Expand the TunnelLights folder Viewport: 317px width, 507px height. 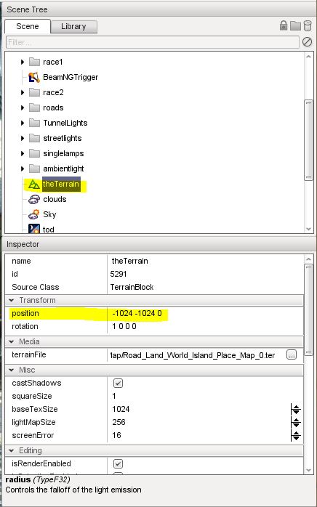click(23, 123)
